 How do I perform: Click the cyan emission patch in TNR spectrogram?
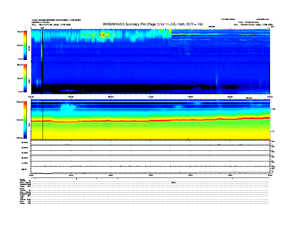[x=68, y=108]
